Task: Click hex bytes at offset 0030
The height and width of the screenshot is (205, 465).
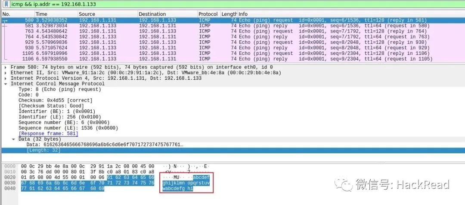Action: pos(87,183)
